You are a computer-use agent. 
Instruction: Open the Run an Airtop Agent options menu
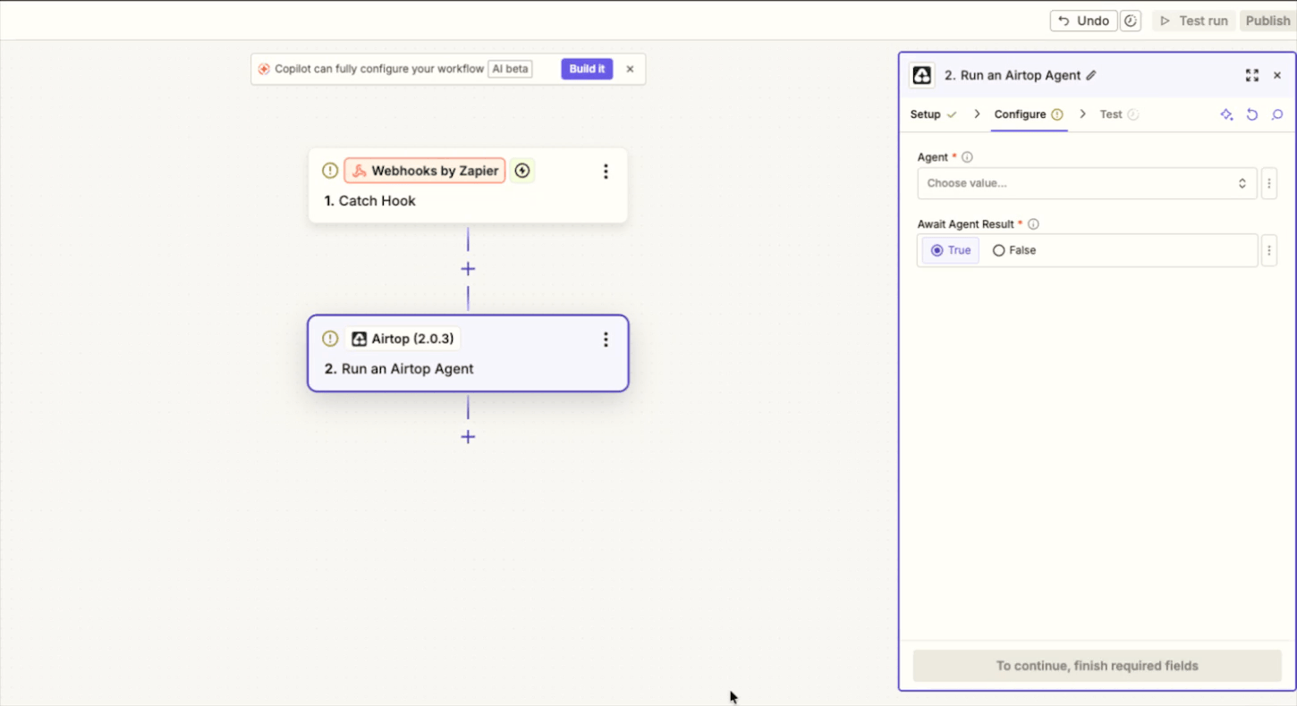(606, 340)
